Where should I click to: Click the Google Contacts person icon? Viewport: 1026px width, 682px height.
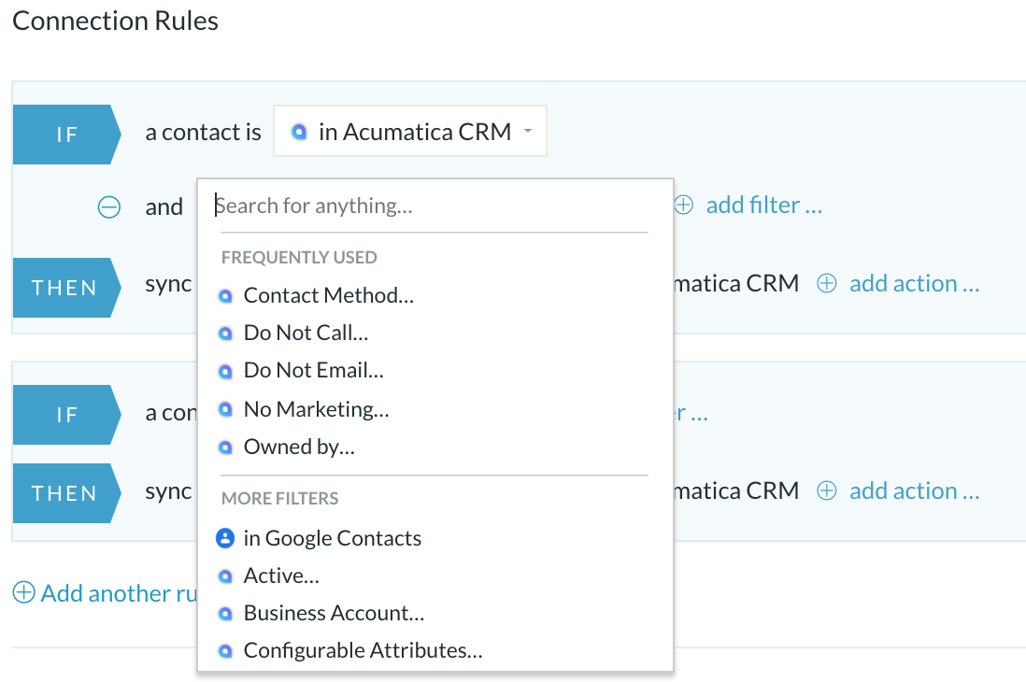point(225,538)
